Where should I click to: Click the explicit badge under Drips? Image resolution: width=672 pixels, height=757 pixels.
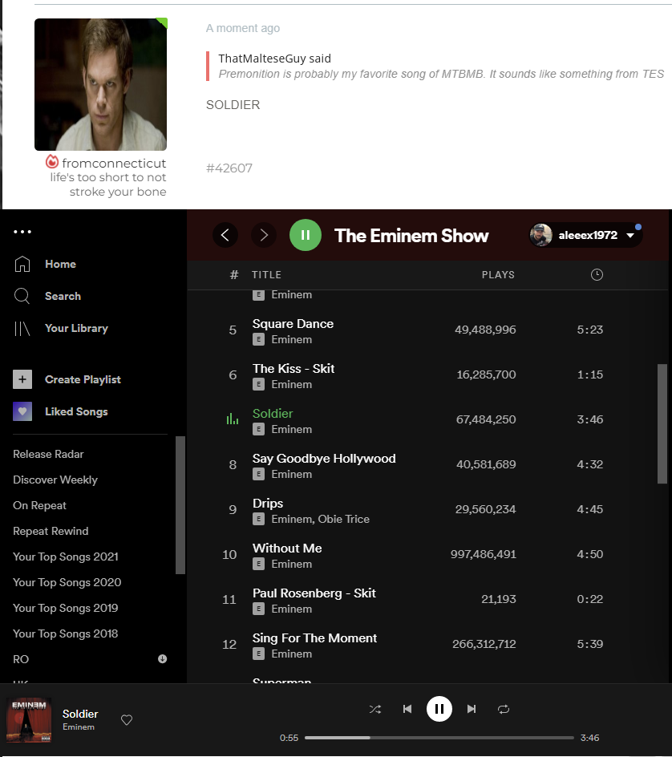click(x=259, y=519)
